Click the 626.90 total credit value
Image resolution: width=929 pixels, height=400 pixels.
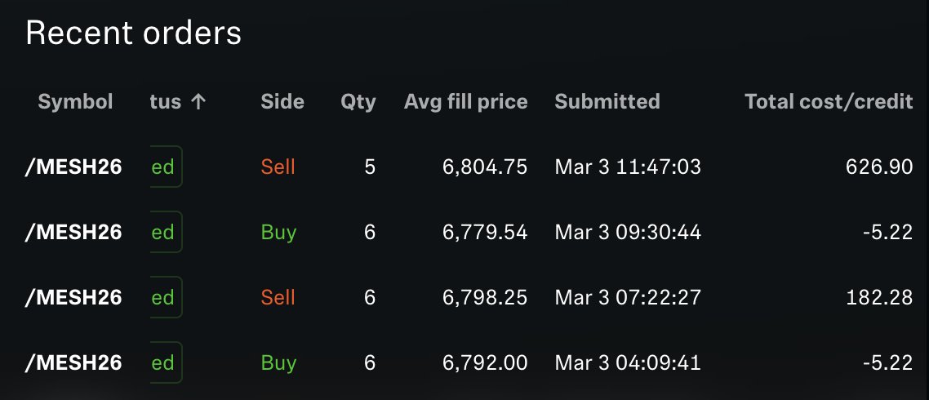(879, 167)
